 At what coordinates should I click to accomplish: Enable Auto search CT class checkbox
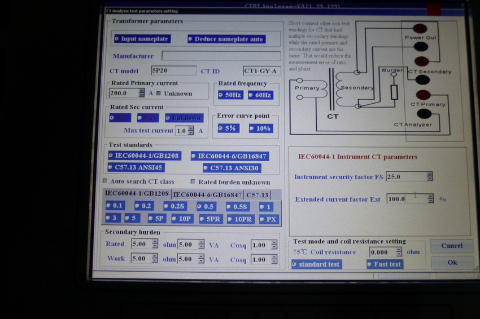[105, 181]
